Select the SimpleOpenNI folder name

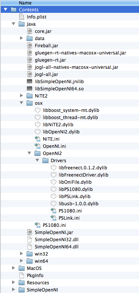42,290
